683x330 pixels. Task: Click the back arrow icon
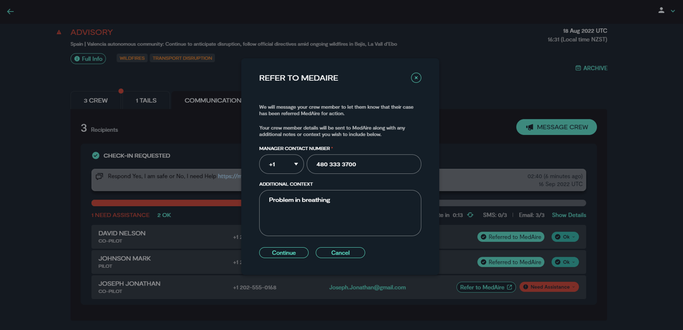[x=11, y=11]
